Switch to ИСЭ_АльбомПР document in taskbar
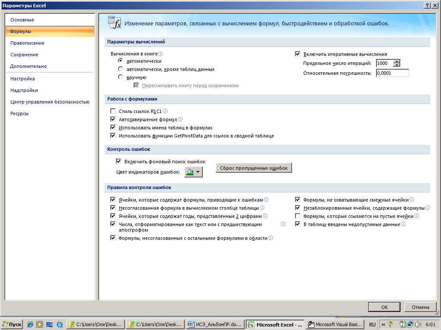The width and height of the screenshot is (441, 330). click(x=215, y=325)
